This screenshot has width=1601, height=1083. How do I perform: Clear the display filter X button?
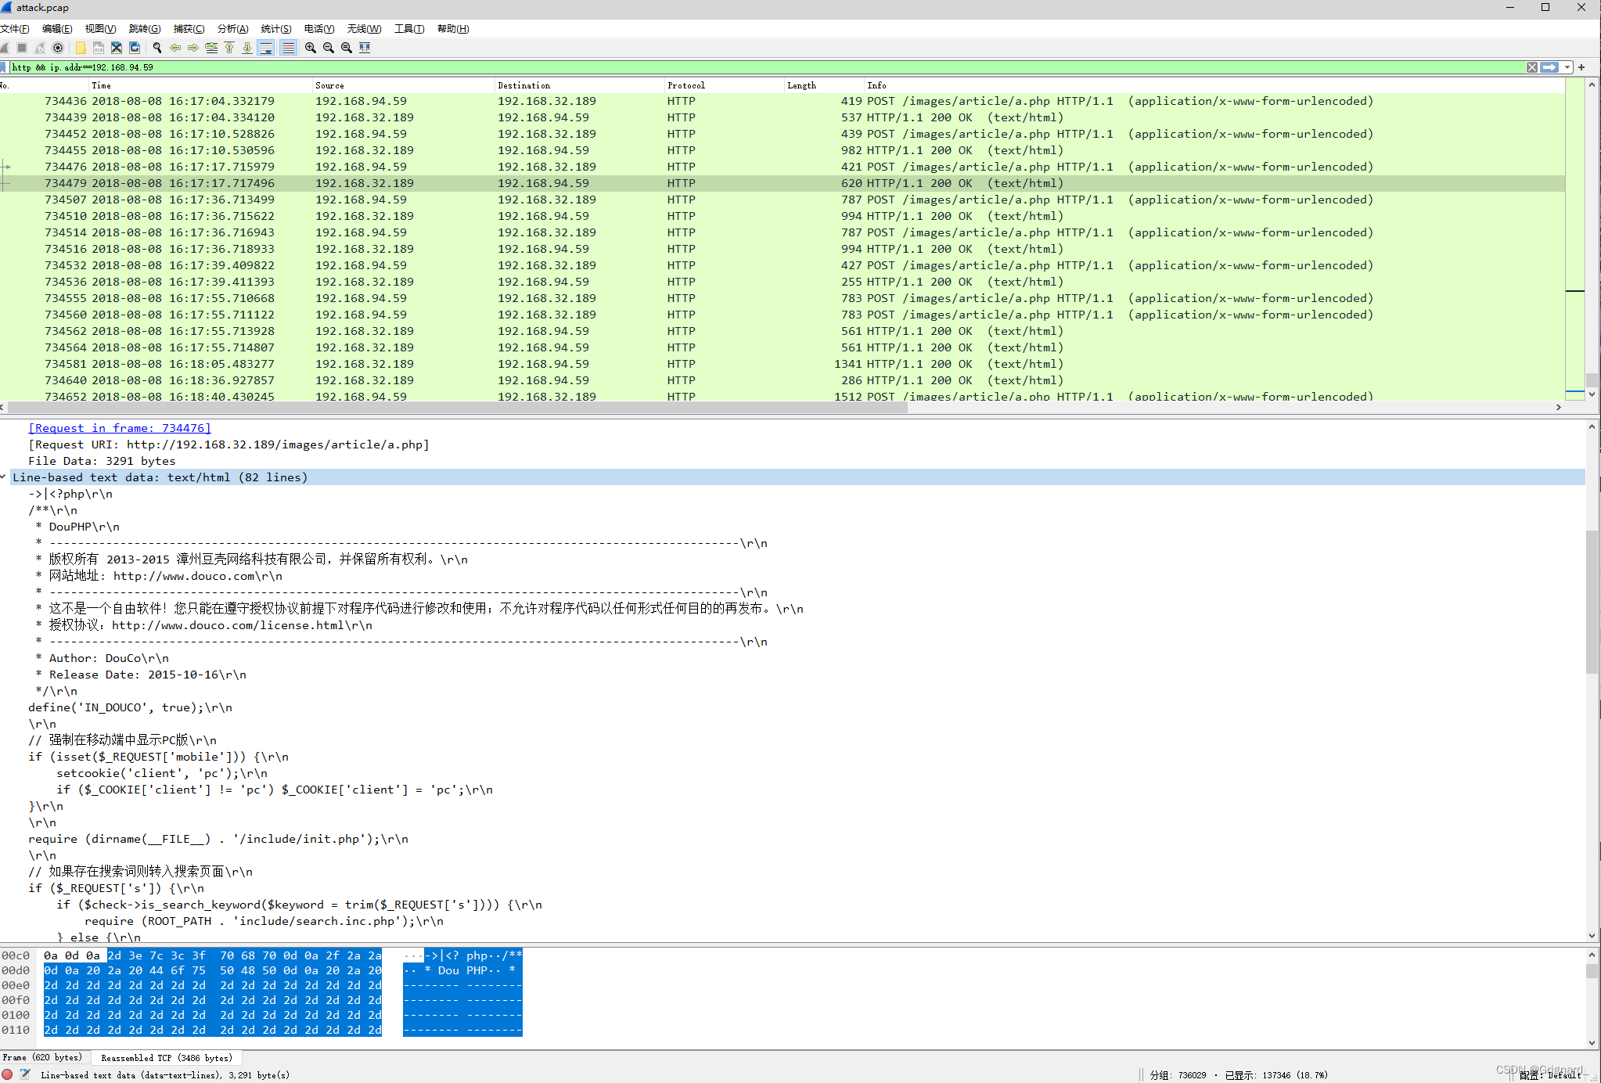pos(1532,67)
